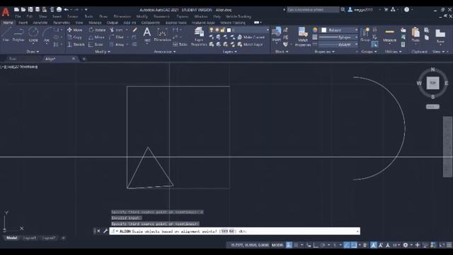Expand the Draw panel
This screenshot has height=255, width=453.
tap(33, 52)
